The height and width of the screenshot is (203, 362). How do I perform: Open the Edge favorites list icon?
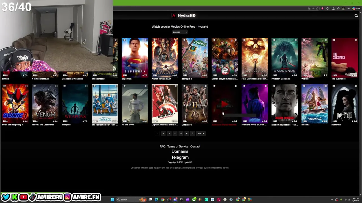[x=338, y=8]
